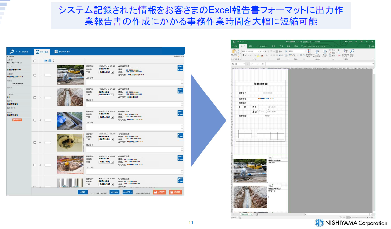Click the sort arrows icon next to the grid icon
The height and width of the screenshot is (229, 391).
[x=53, y=60]
